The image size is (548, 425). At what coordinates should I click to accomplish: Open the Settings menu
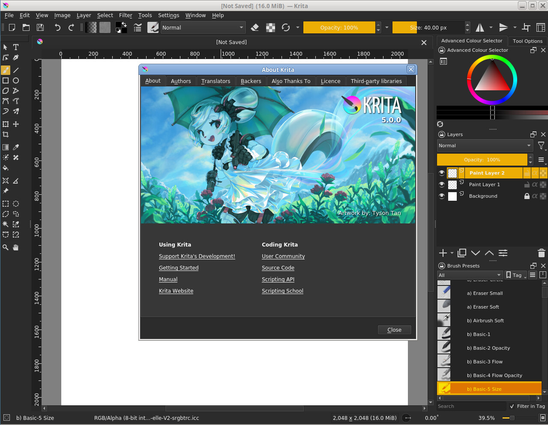pos(168,15)
